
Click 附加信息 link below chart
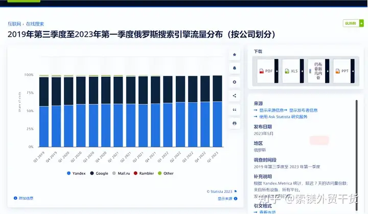tap(26, 198)
